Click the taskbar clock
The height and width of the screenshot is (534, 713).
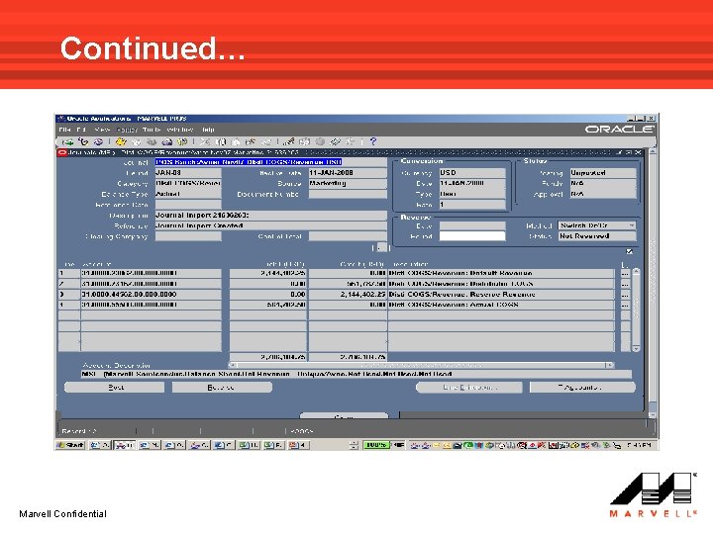point(640,445)
